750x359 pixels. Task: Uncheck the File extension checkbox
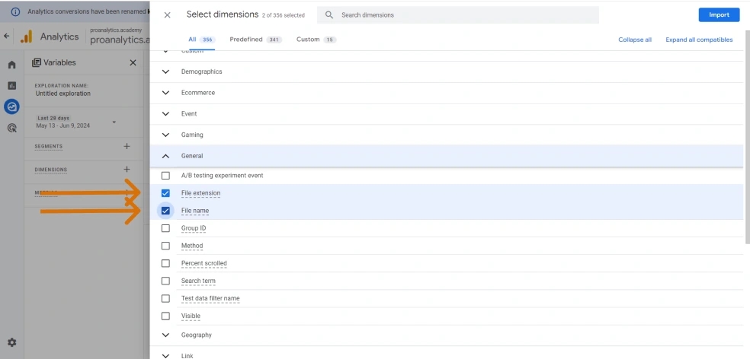tap(165, 193)
